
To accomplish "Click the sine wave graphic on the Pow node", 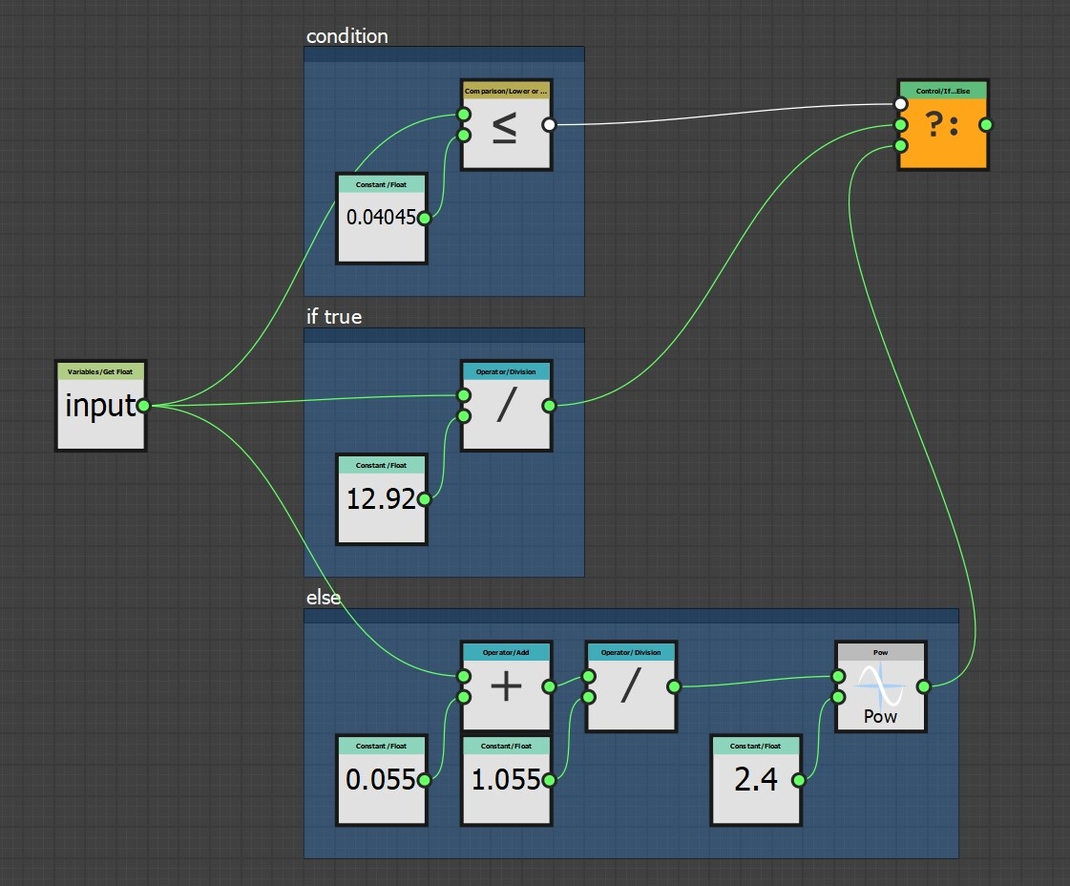I will click(879, 686).
